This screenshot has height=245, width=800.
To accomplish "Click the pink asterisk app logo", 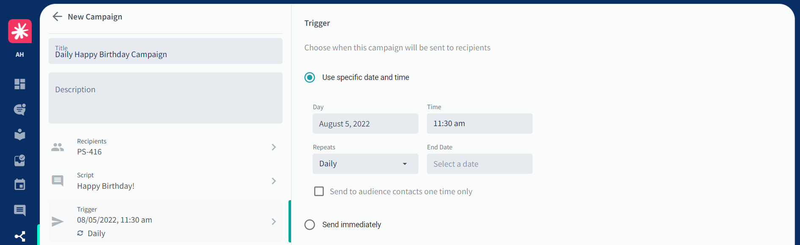I will (20, 31).
